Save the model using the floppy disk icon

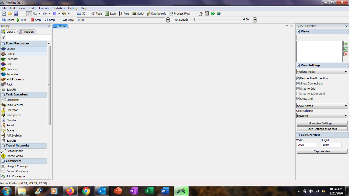click(16, 14)
